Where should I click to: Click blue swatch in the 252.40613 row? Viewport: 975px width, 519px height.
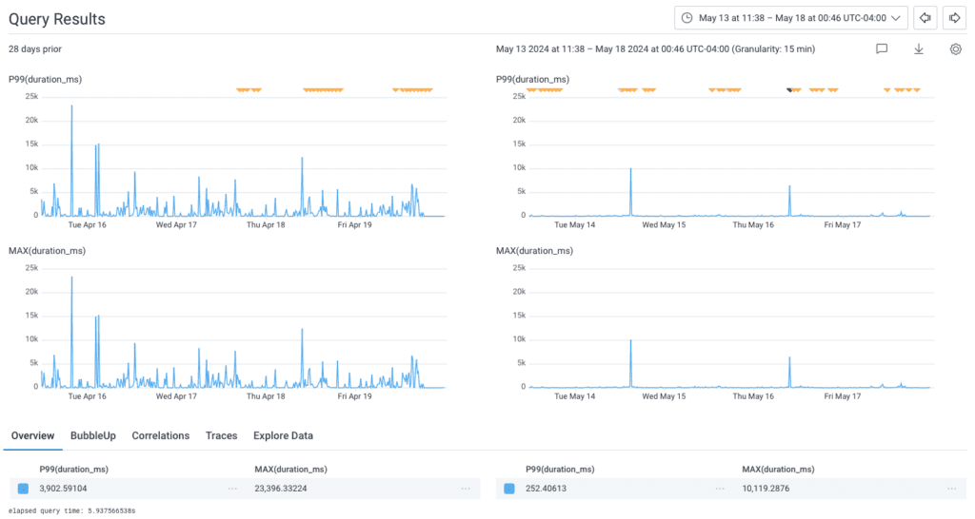(508, 489)
